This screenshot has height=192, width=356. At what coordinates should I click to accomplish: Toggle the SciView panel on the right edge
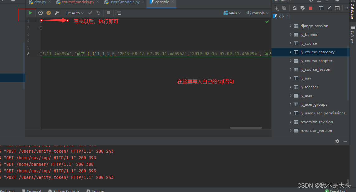coord(353,36)
